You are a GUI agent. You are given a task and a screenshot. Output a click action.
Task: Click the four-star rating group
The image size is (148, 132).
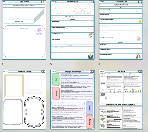coord(137,91)
